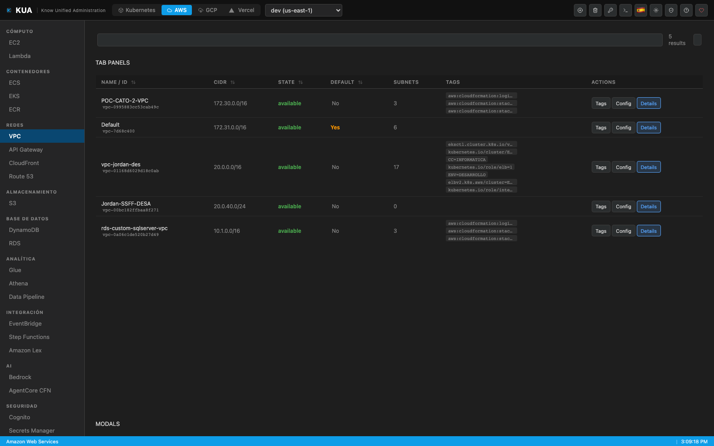Open EKS in the sidebar

point(42,96)
